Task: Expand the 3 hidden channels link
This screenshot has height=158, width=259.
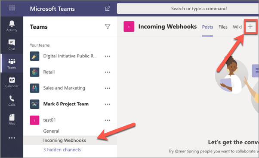Action: click(62, 149)
